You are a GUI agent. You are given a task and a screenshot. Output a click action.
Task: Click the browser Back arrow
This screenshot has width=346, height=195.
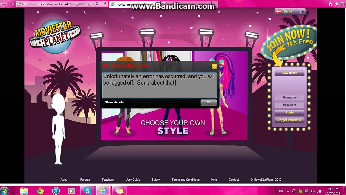coord(3,4)
